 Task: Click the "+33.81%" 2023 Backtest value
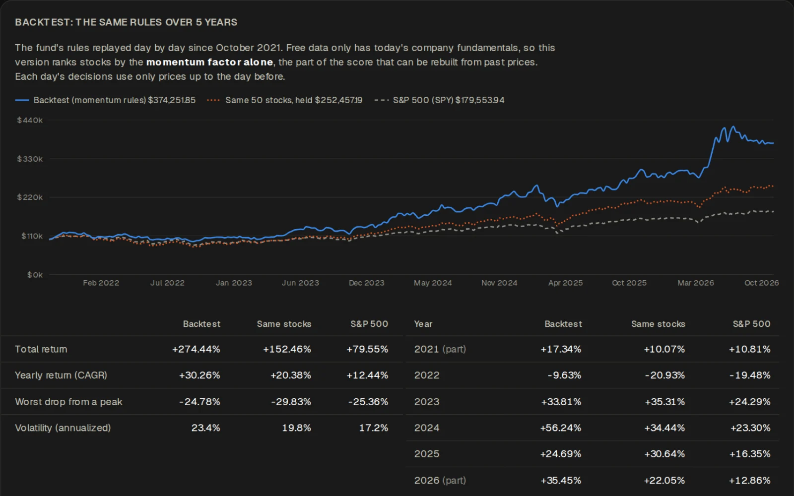[x=561, y=402]
